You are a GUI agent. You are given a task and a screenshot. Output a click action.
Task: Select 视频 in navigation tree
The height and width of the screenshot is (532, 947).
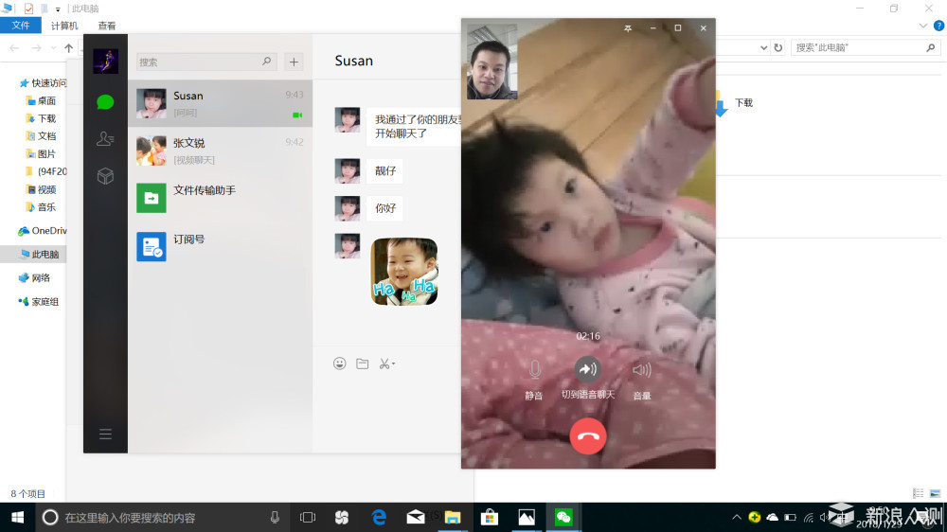[41, 189]
